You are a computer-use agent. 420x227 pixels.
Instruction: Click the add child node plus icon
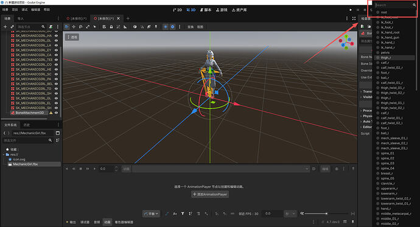[5, 27]
